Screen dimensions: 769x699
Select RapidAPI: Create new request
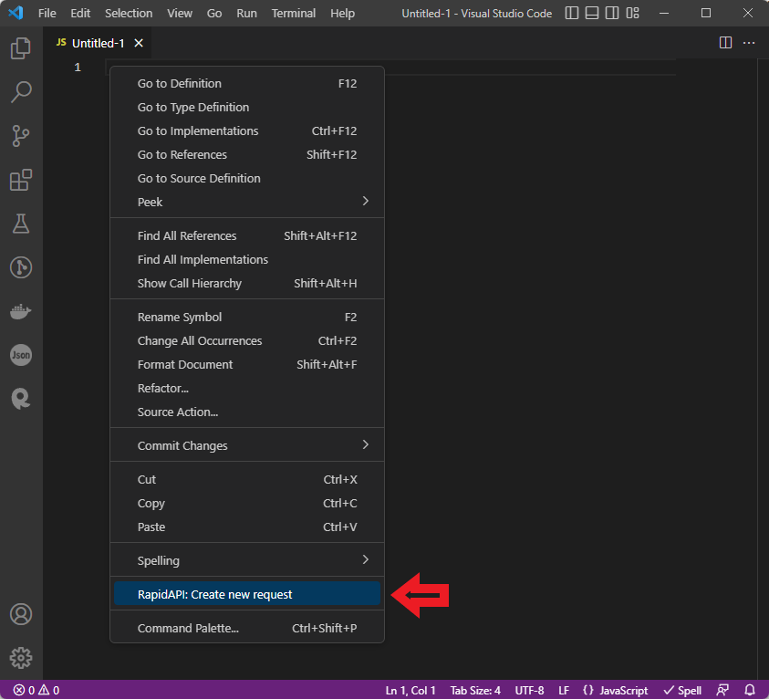pos(247,594)
